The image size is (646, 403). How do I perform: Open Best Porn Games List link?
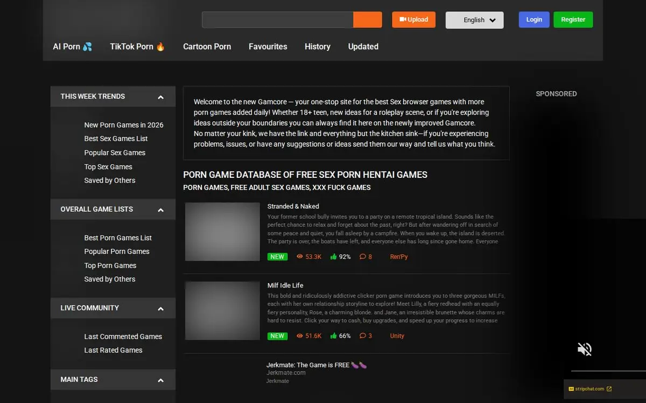(x=118, y=238)
